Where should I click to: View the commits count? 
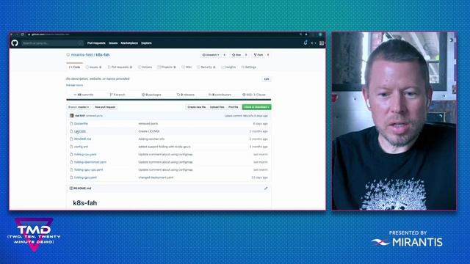(x=83, y=95)
